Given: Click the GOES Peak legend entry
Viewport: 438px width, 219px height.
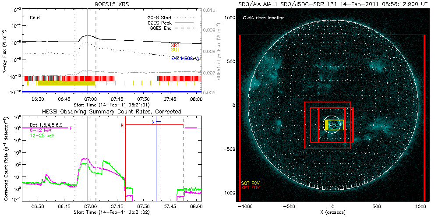Looking at the screenshot, I should (160, 23).
